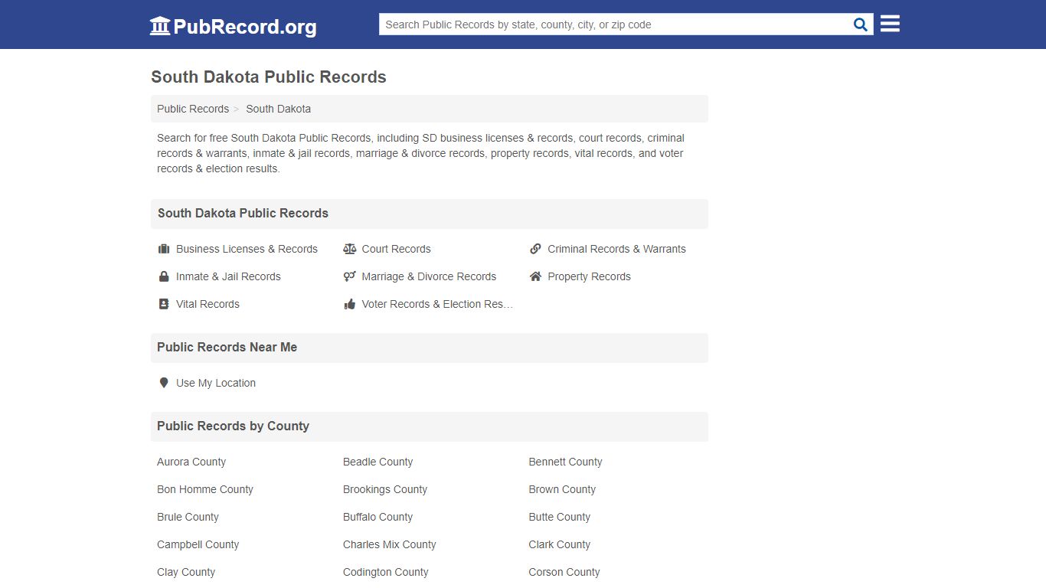Viewport: 1046px width, 588px height.
Task: Click the PubRecord.org site title
Action: pyautogui.click(x=245, y=27)
